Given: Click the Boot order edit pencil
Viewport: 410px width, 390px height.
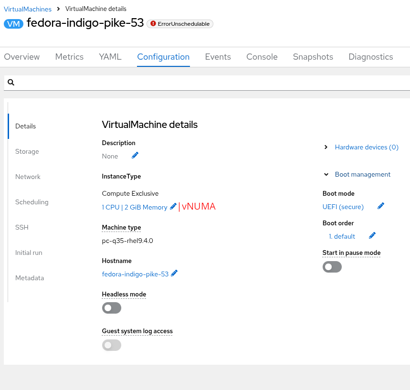Looking at the screenshot, I should 372,236.
